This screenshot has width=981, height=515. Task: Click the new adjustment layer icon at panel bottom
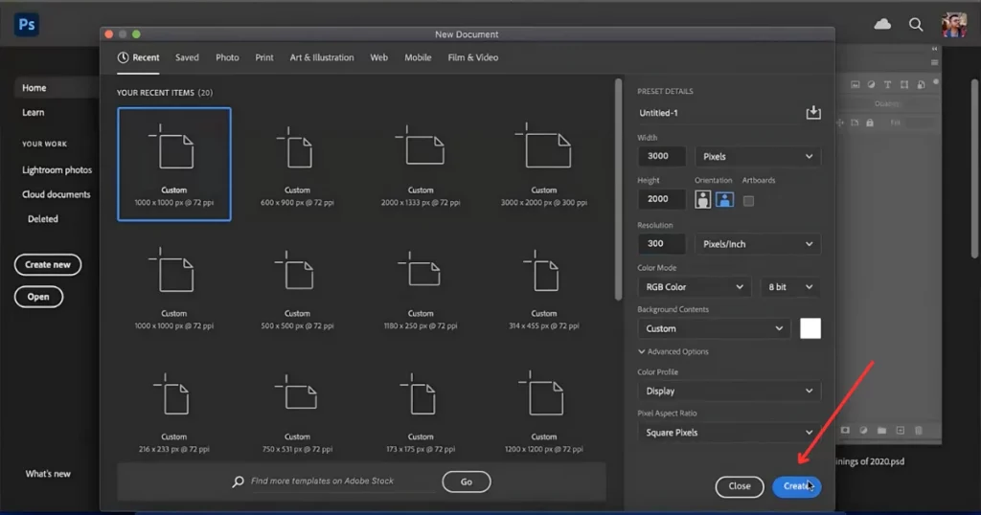click(x=863, y=430)
